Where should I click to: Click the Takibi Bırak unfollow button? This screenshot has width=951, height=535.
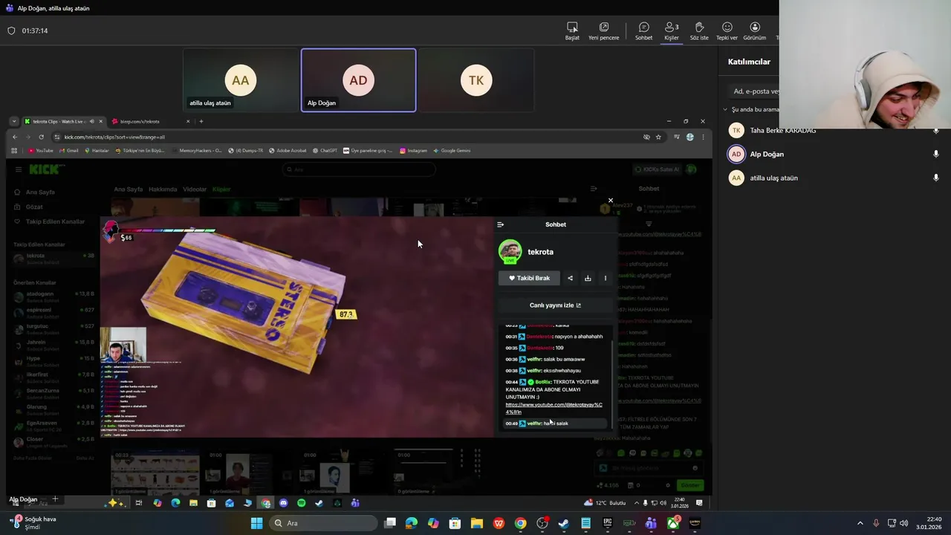tap(529, 278)
